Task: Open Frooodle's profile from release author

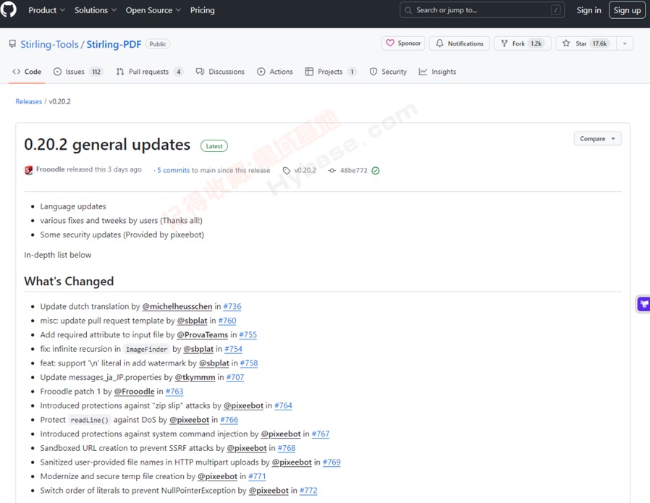Action: coord(50,169)
